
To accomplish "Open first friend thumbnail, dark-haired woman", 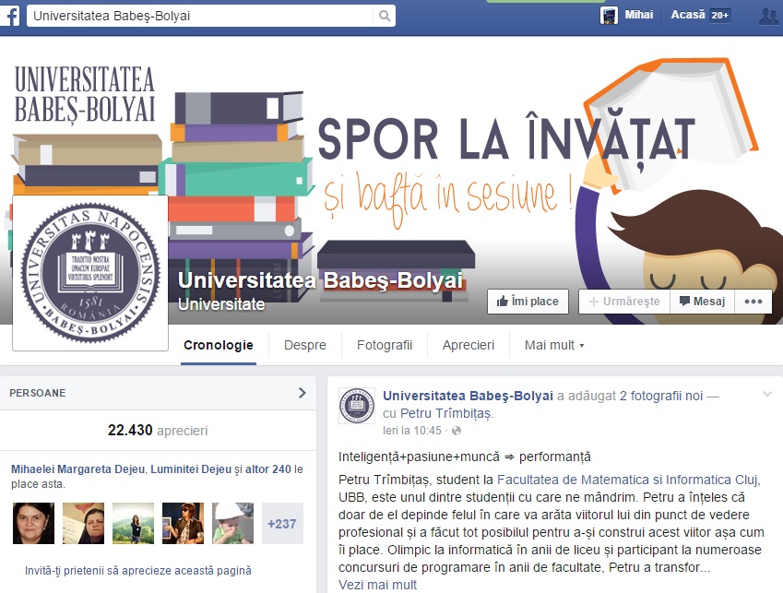I will (x=33, y=523).
